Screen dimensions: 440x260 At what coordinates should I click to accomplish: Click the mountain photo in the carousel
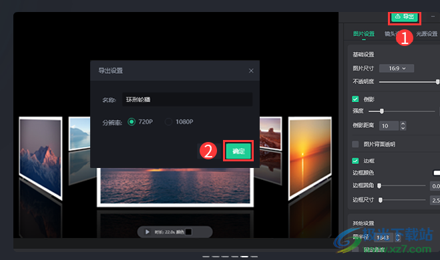coord(41,158)
